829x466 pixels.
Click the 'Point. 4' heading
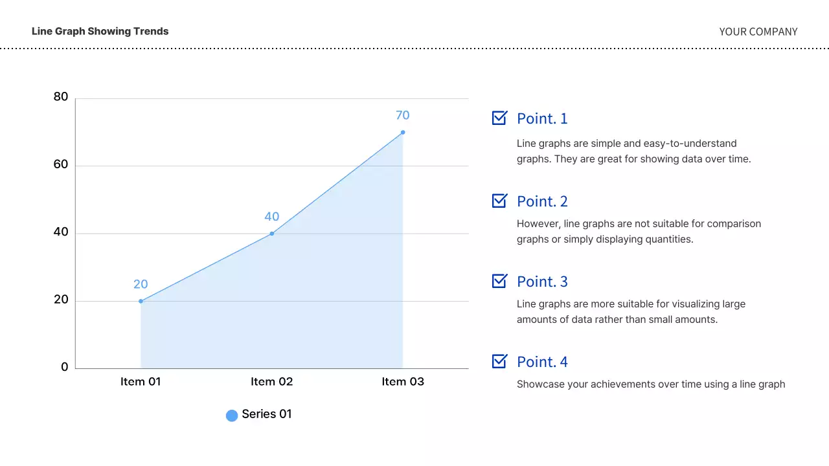point(542,362)
